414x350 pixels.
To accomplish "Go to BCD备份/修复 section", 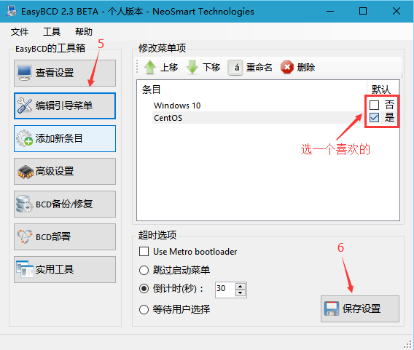I will click(65, 204).
